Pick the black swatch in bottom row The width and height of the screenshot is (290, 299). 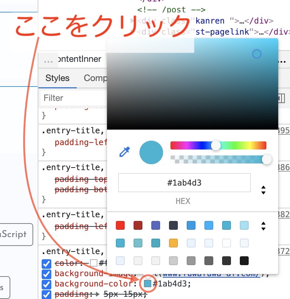pyautogui.click(x=244, y=261)
